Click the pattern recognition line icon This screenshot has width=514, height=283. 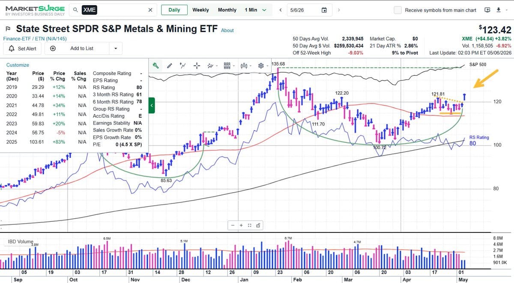pyautogui.click(x=210, y=66)
